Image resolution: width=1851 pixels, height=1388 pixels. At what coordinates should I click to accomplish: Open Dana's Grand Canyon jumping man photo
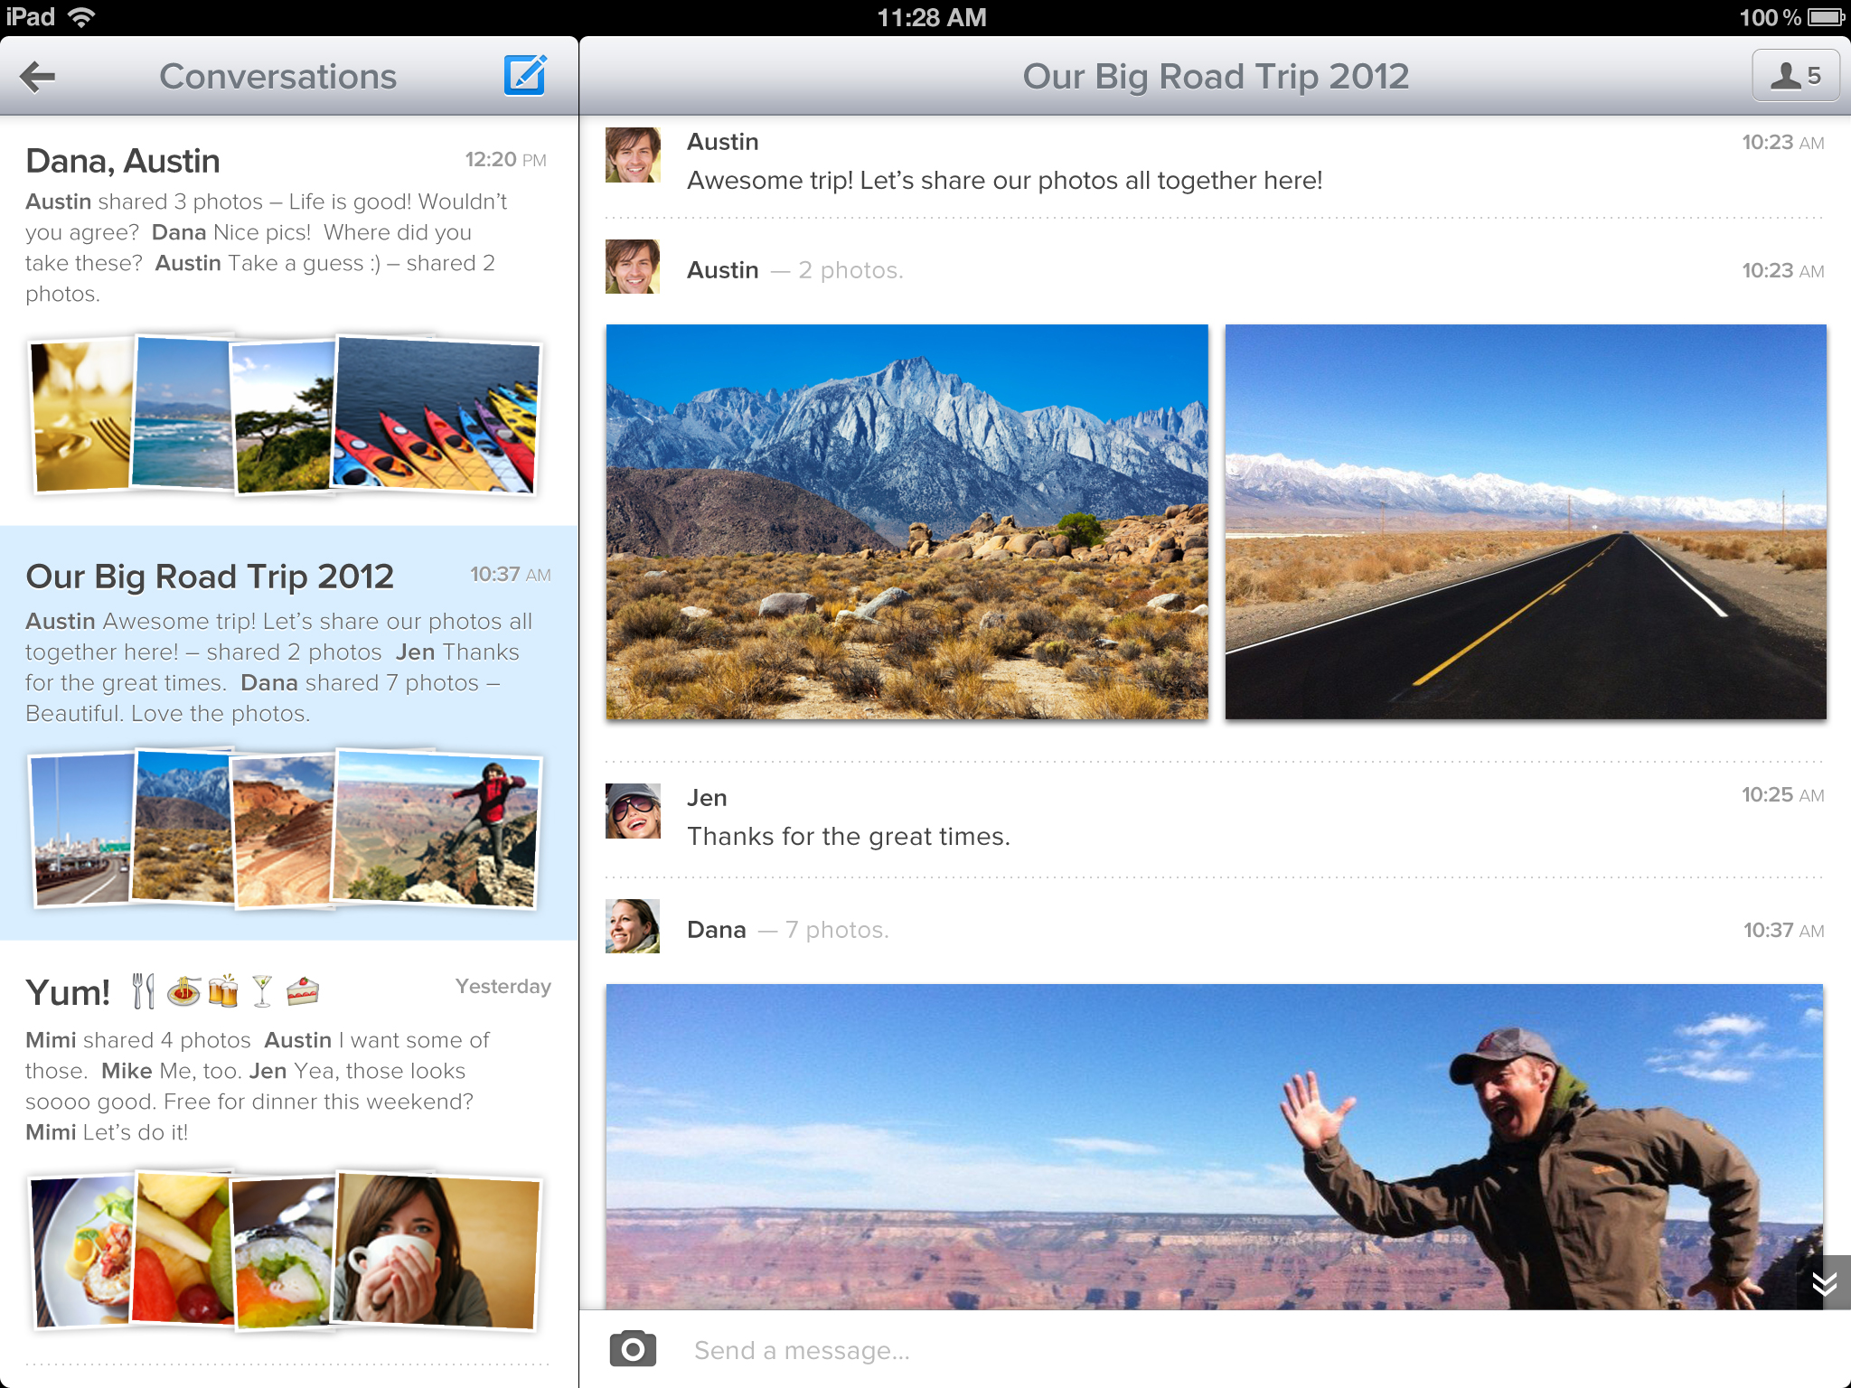[x=1214, y=1146]
